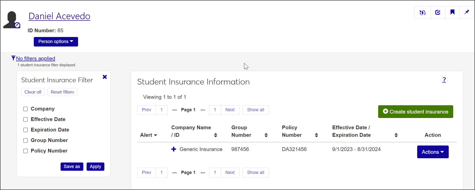This screenshot has width=475, height=190.
Task: Click the bookmark icon
Action: 452,12
